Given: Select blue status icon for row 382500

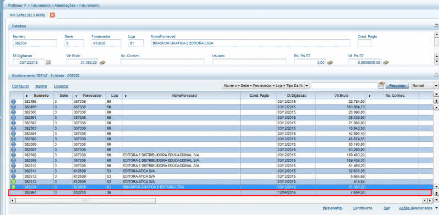Looking at the screenshot, I should 13,112.
